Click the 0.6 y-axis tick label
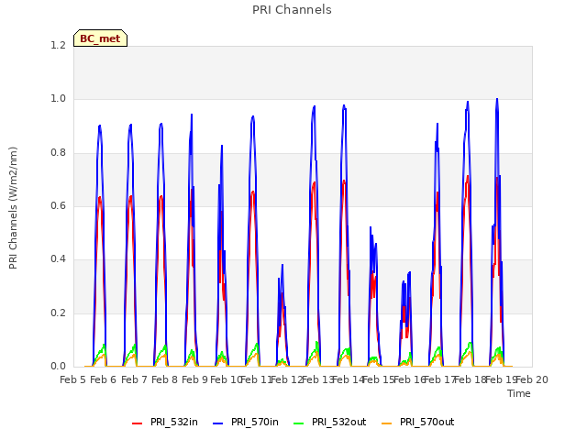 58,205
